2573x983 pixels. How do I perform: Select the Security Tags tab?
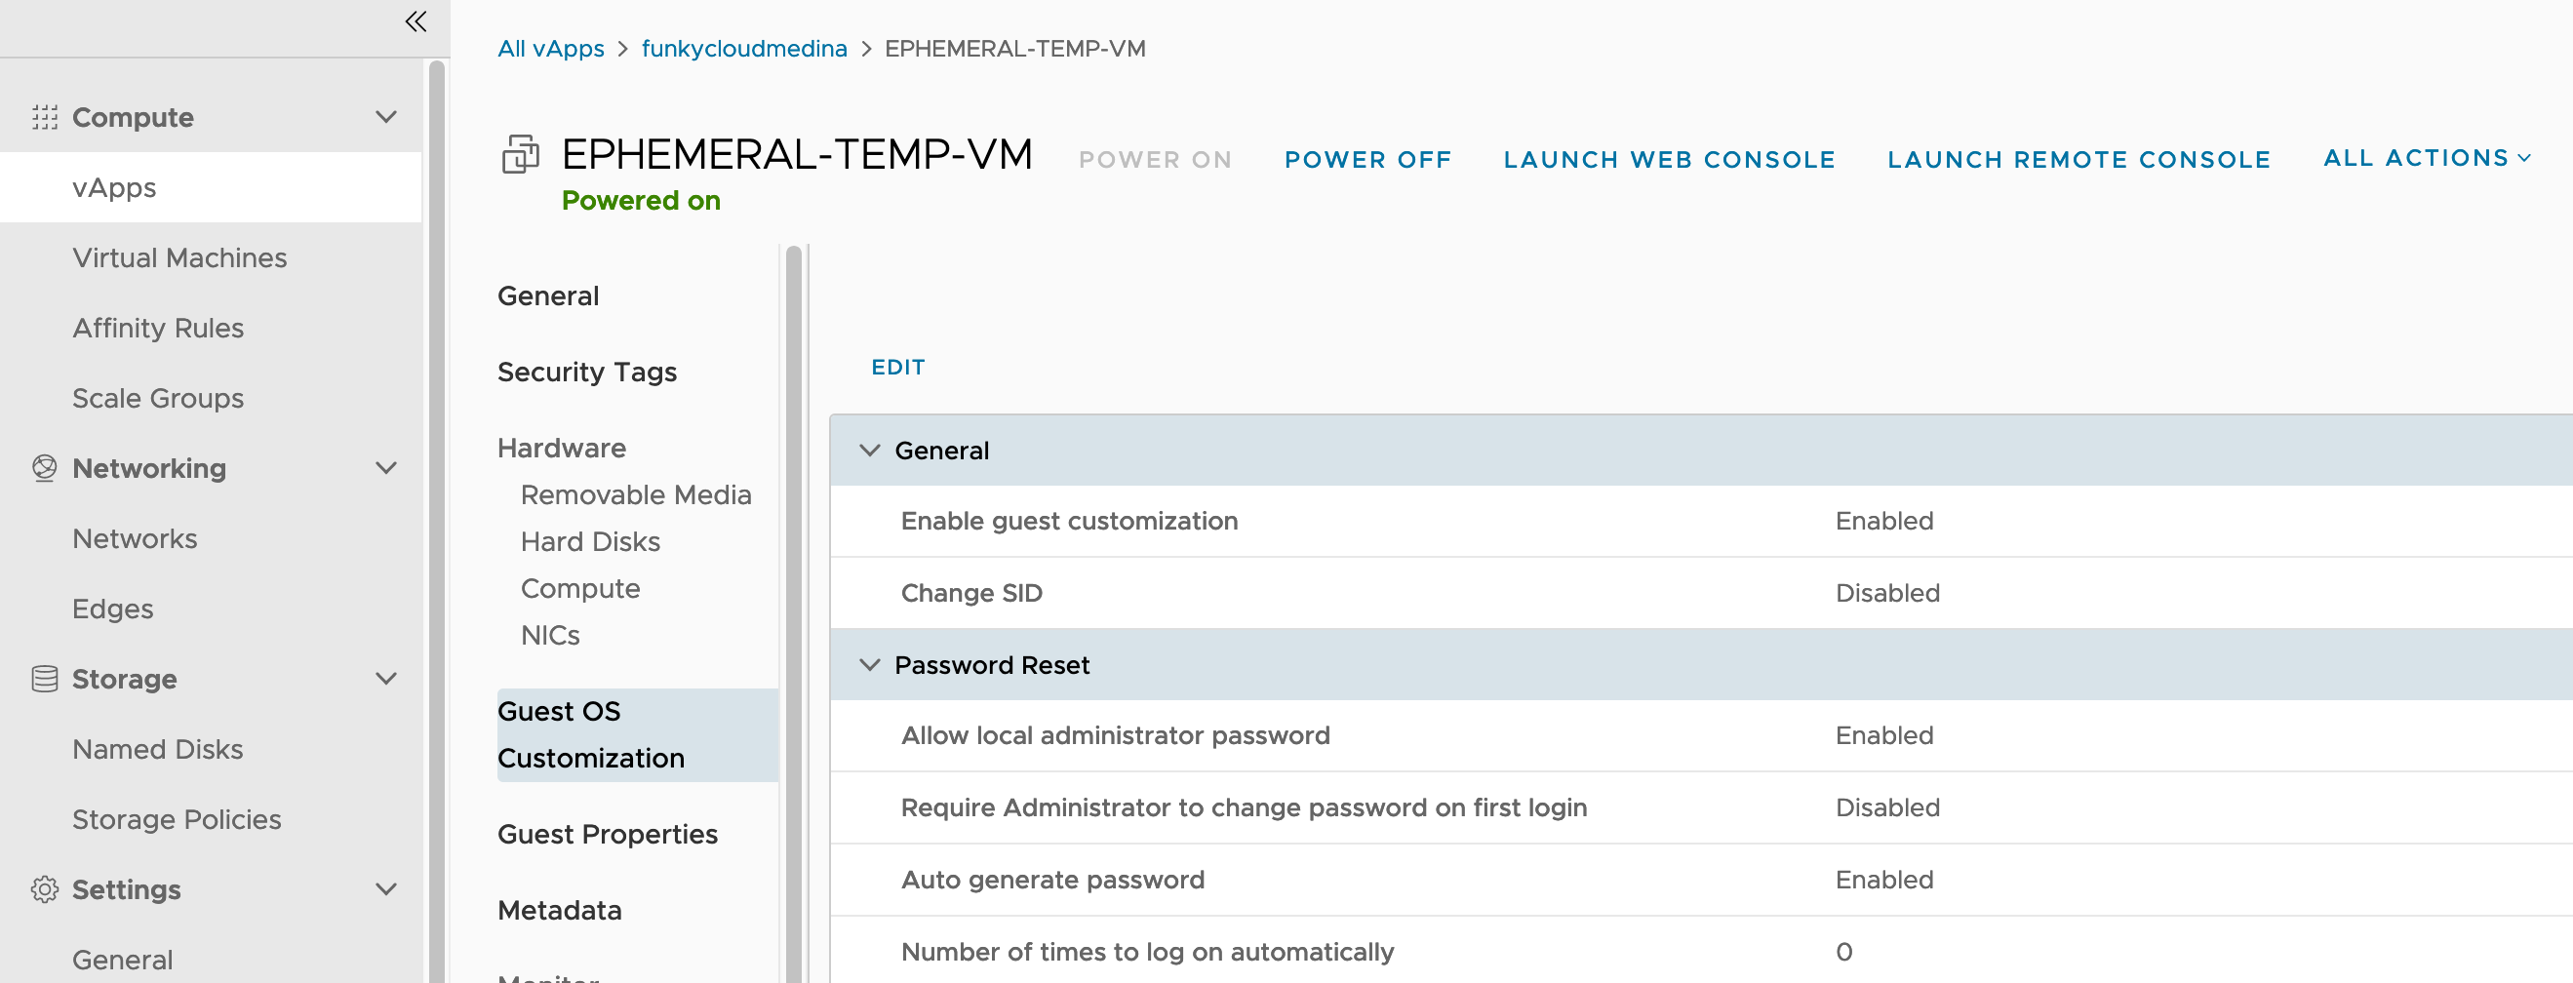(x=587, y=373)
